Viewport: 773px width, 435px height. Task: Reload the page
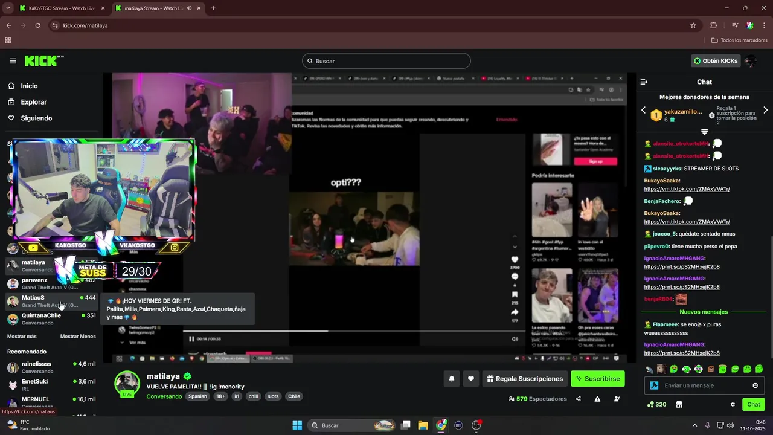click(37, 25)
